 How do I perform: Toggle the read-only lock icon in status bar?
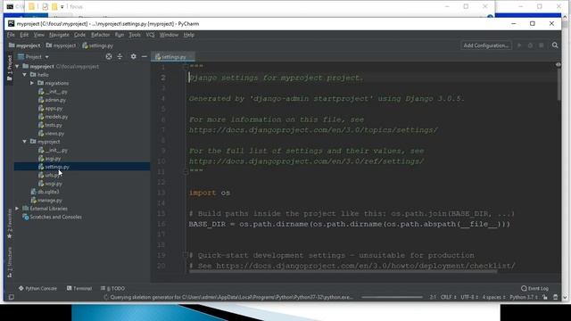pyautogui.click(x=545, y=297)
